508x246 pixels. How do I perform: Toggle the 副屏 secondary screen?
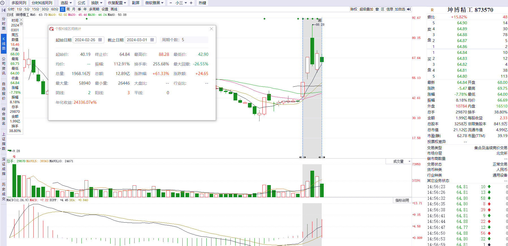pos(136,3)
